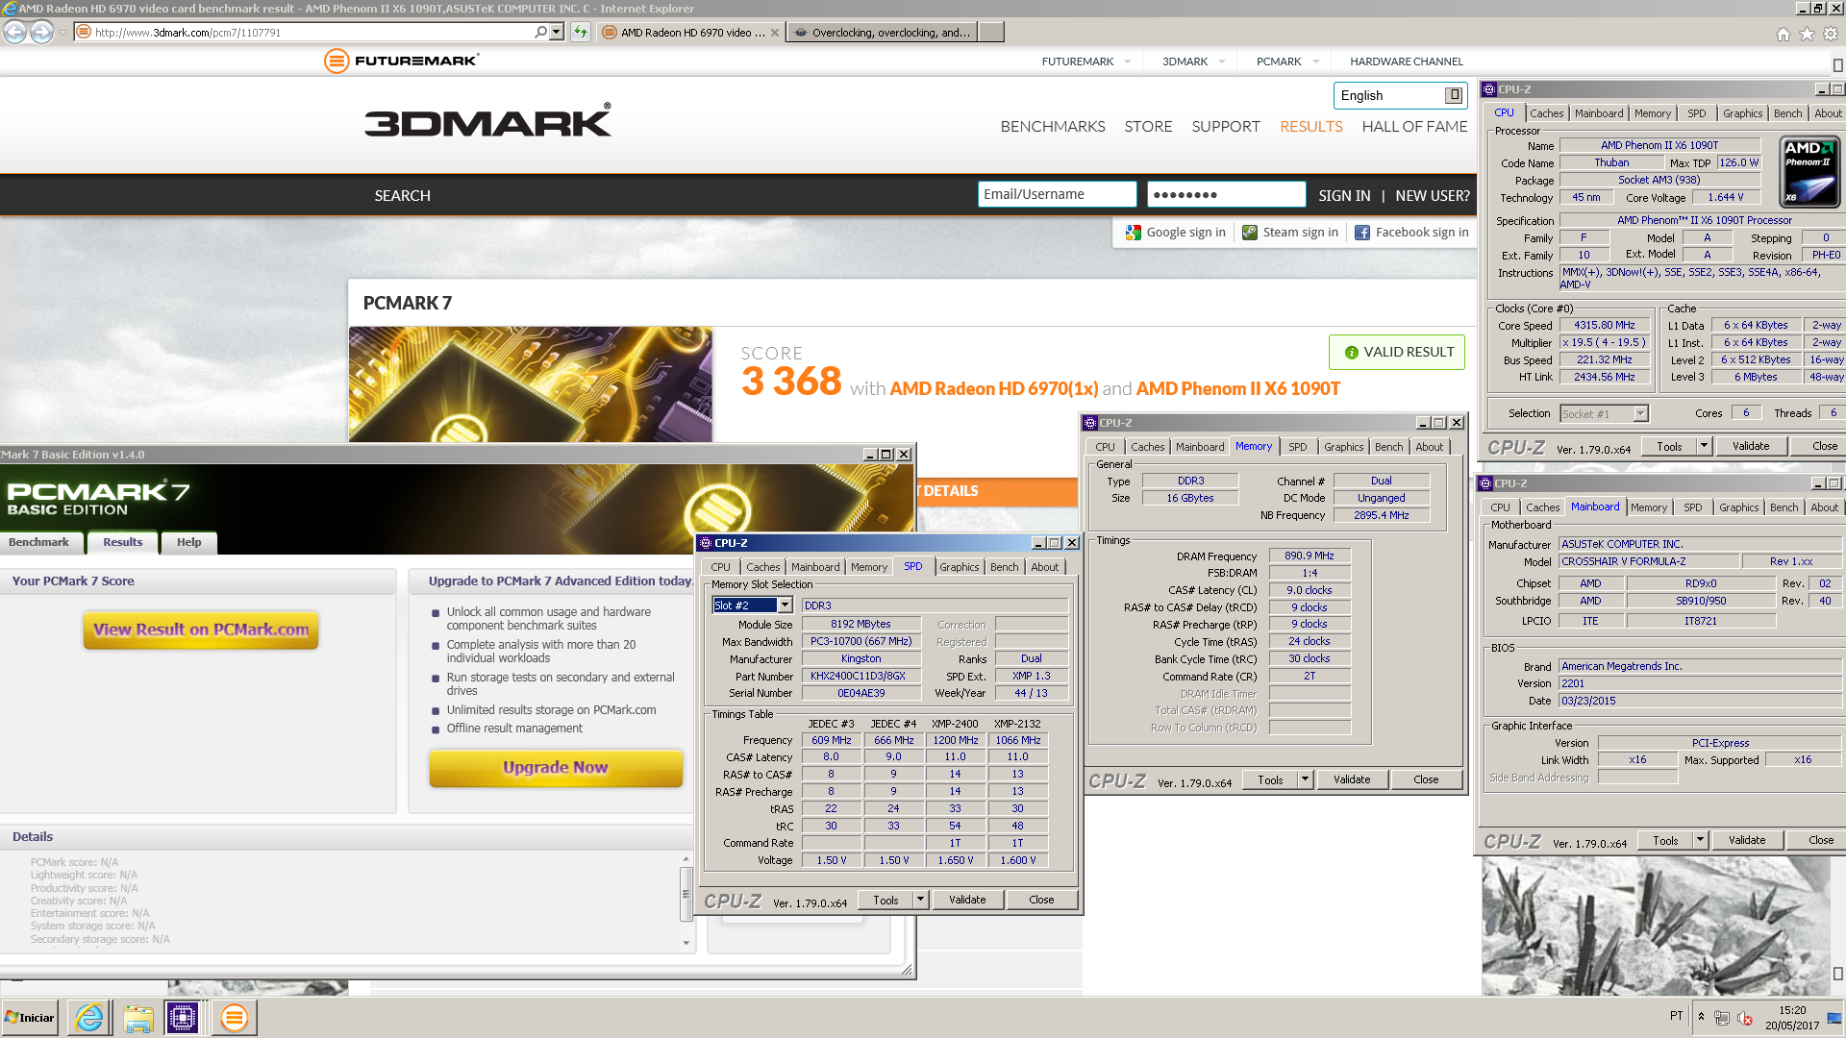Click the View Result on PCMark.com button
The image size is (1846, 1038).
click(201, 630)
